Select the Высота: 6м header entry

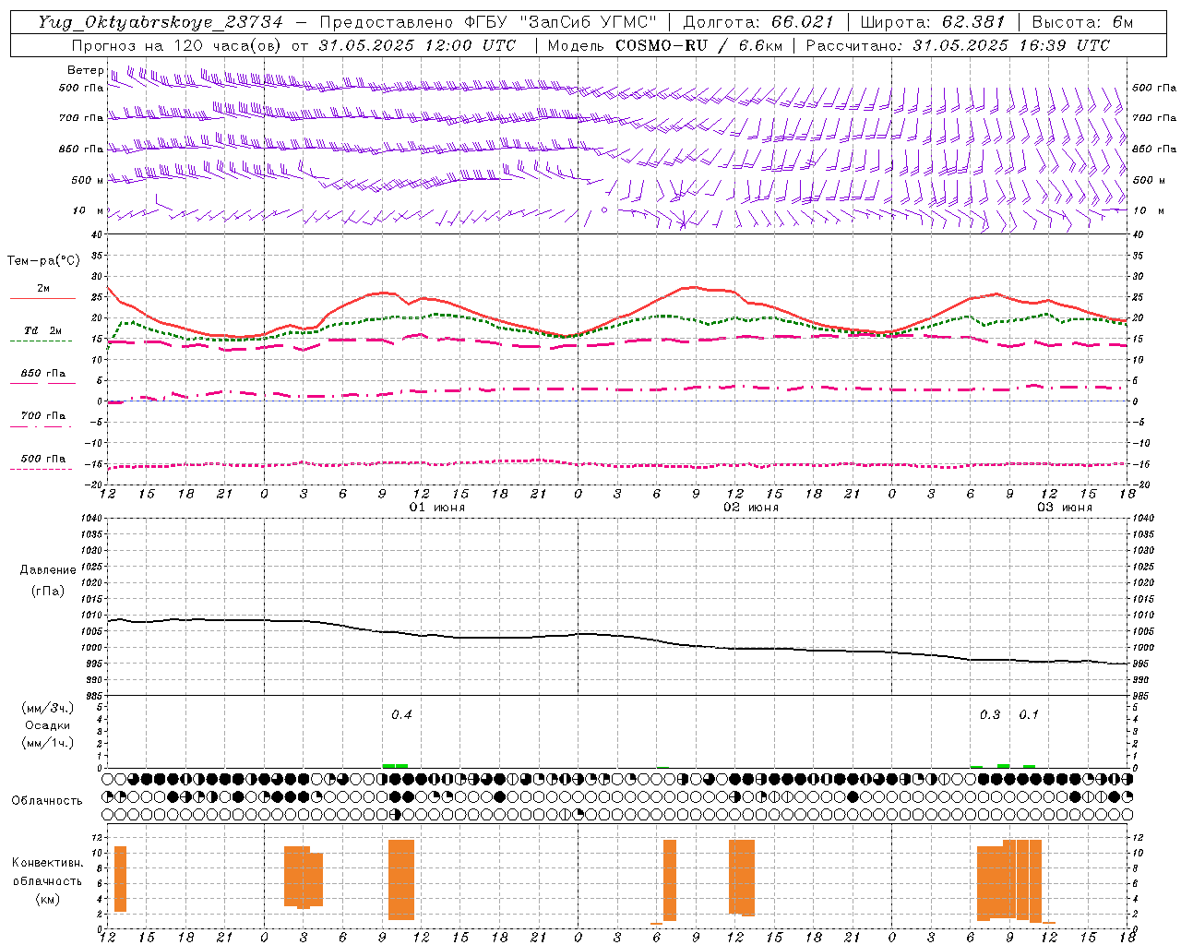pyautogui.click(x=1082, y=22)
